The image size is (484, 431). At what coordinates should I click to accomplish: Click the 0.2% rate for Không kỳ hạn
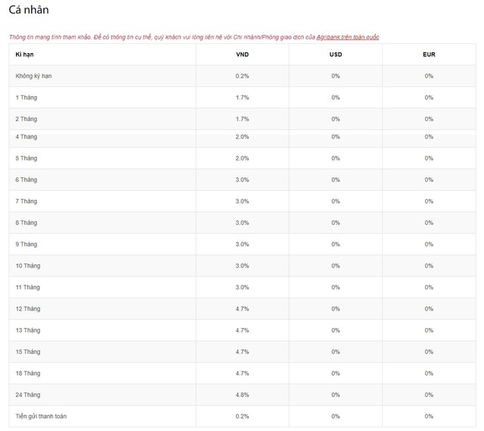tap(242, 76)
